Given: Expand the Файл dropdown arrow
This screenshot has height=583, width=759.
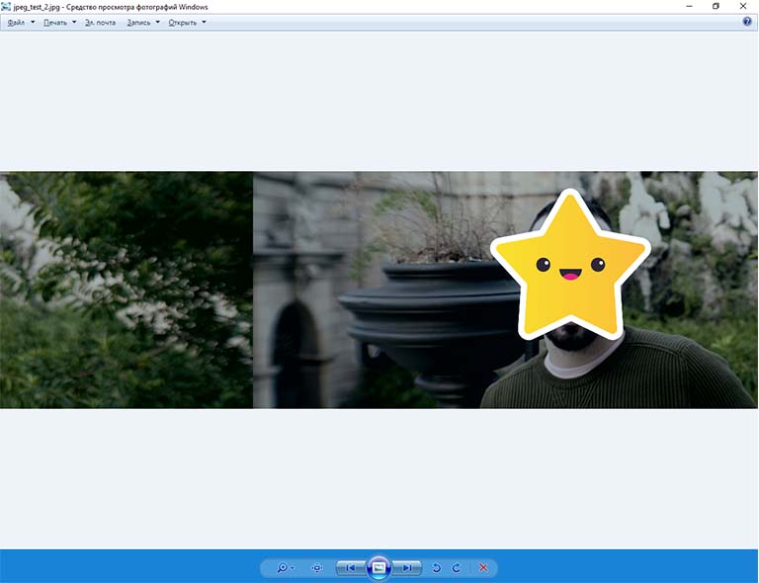Looking at the screenshot, I should [33, 22].
